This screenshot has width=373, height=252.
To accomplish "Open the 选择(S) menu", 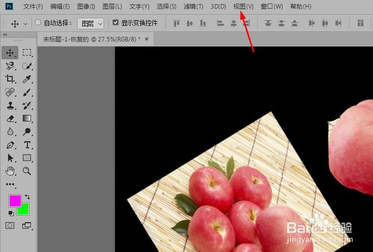I will pyautogui.click(x=166, y=7).
